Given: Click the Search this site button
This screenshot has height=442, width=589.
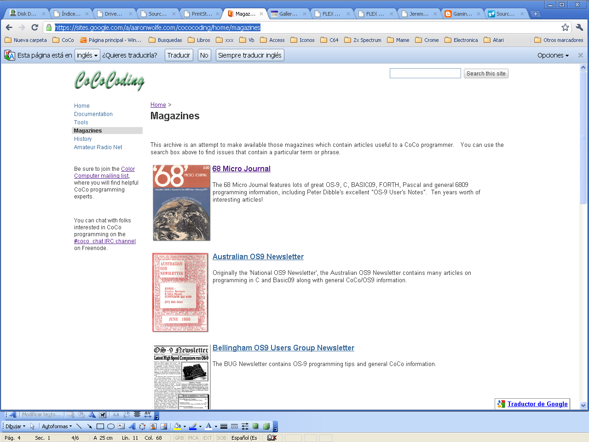Looking at the screenshot, I should (486, 74).
